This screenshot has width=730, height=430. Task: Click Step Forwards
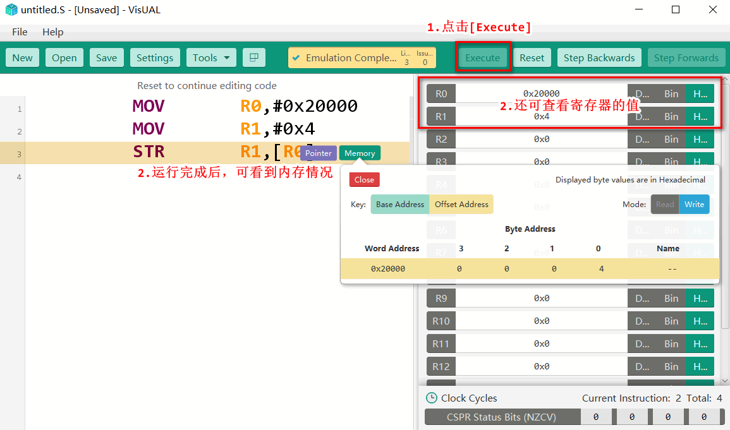686,57
